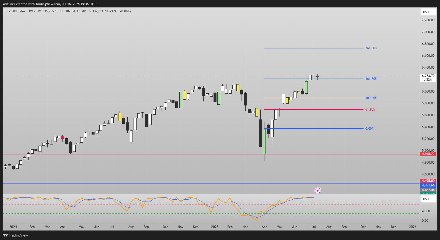This screenshot has width=440, height=240.
Task: Click the TVC source label in the legend
Action: tap(39, 11)
